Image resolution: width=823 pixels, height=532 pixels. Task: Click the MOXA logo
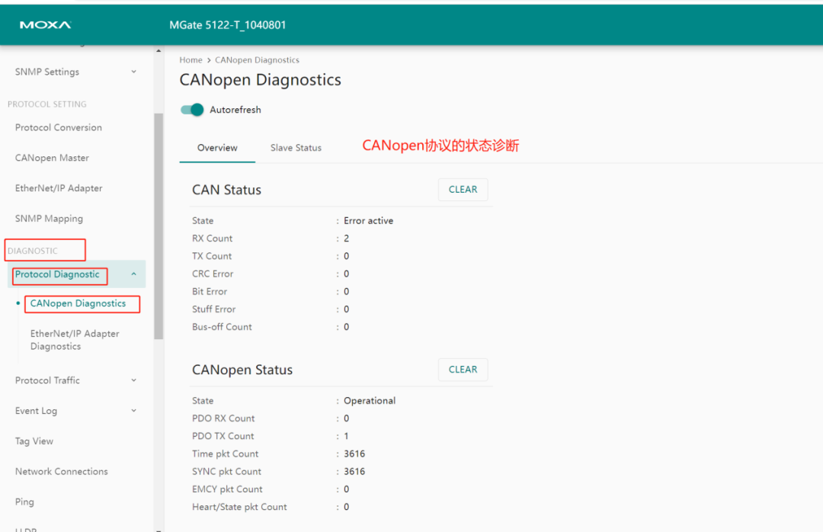(44, 24)
